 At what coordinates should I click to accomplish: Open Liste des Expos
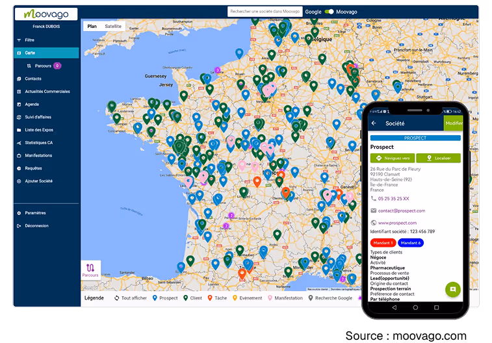pos(39,130)
